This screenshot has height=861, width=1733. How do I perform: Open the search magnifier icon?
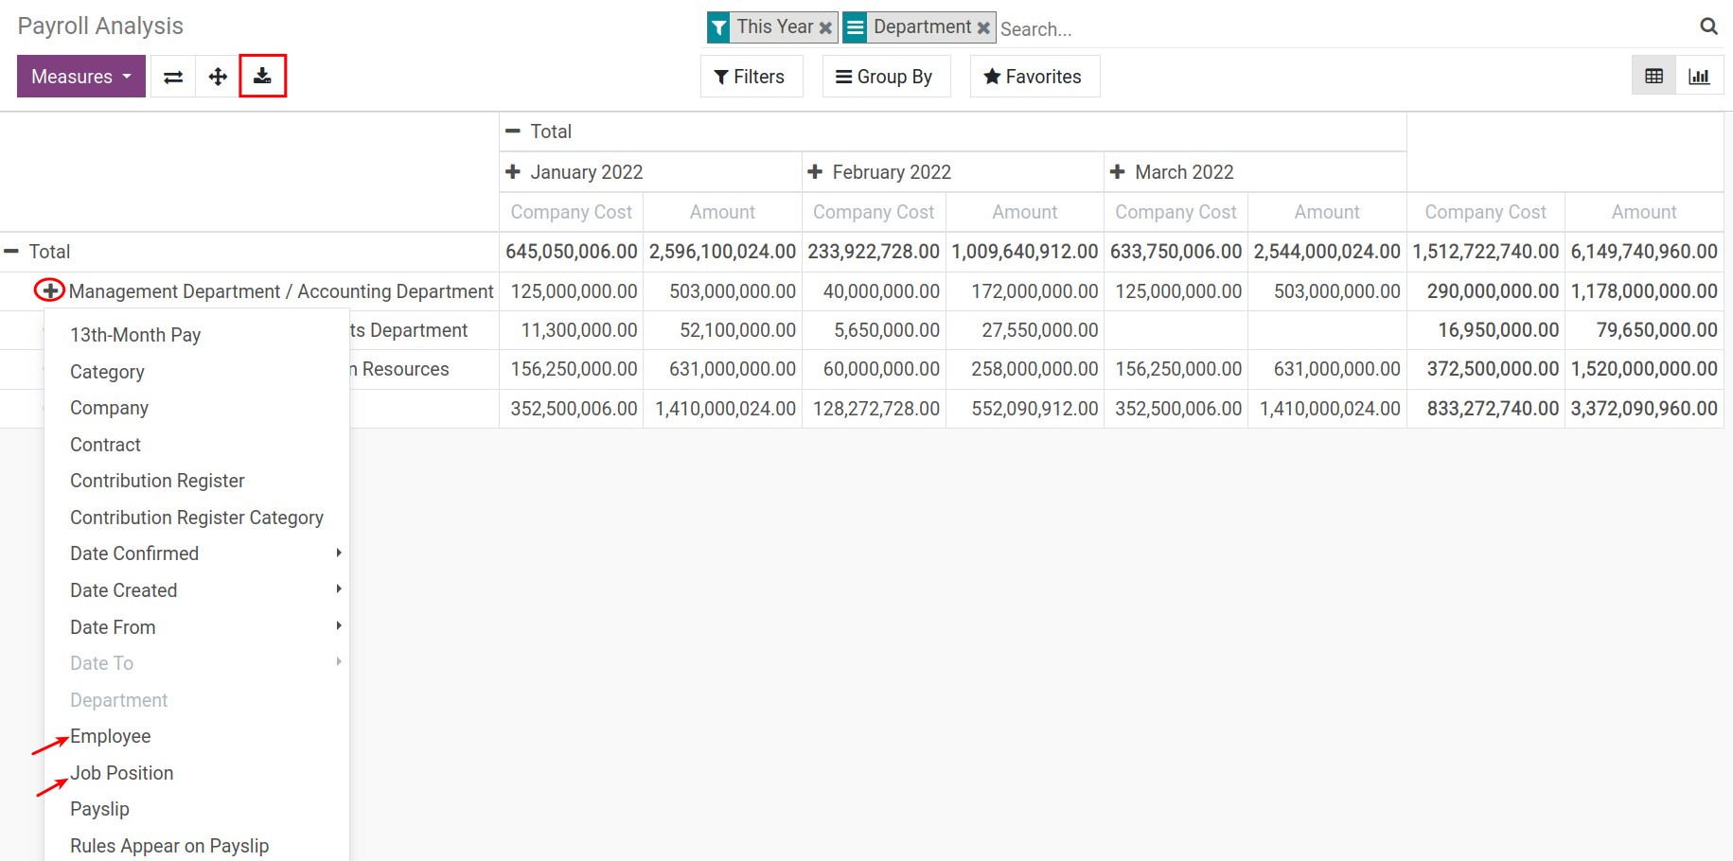[x=1708, y=26]
